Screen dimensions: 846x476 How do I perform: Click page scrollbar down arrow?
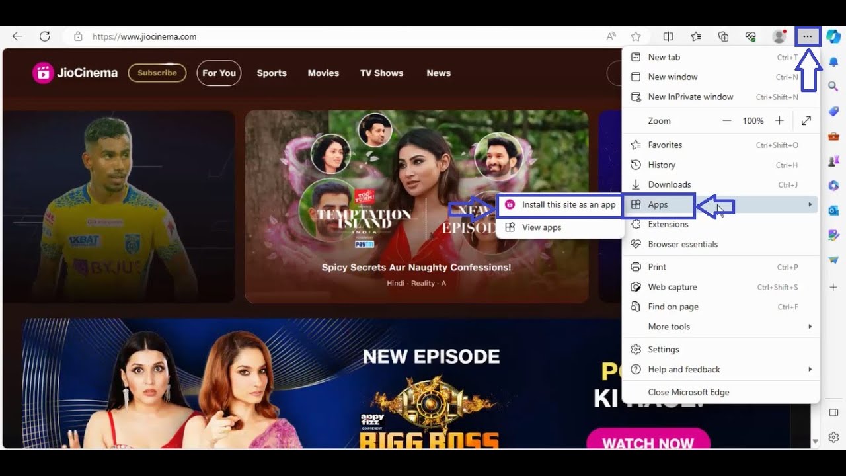pos(815,440)
